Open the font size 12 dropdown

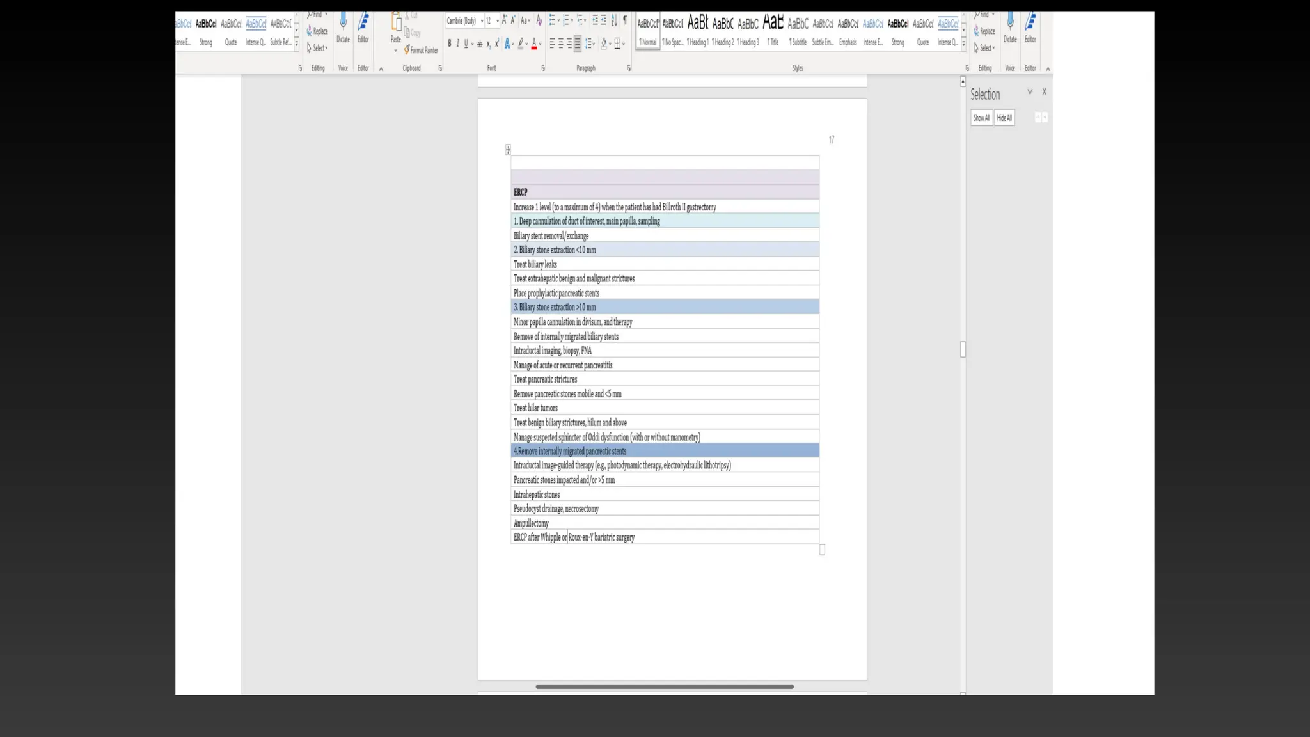pyautogui.click(x=497, y=21)
